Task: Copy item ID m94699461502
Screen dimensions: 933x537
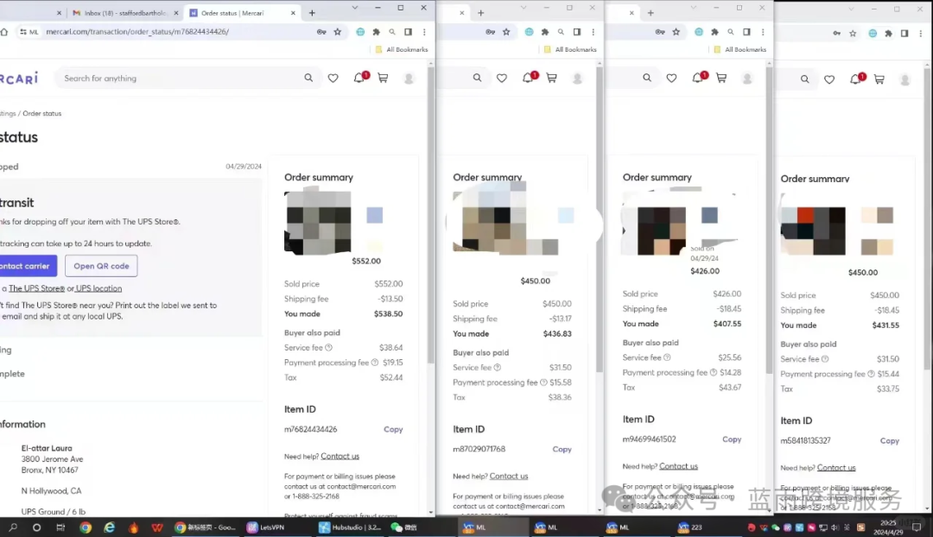Action: pyautogui.click(x=732, y=439)
